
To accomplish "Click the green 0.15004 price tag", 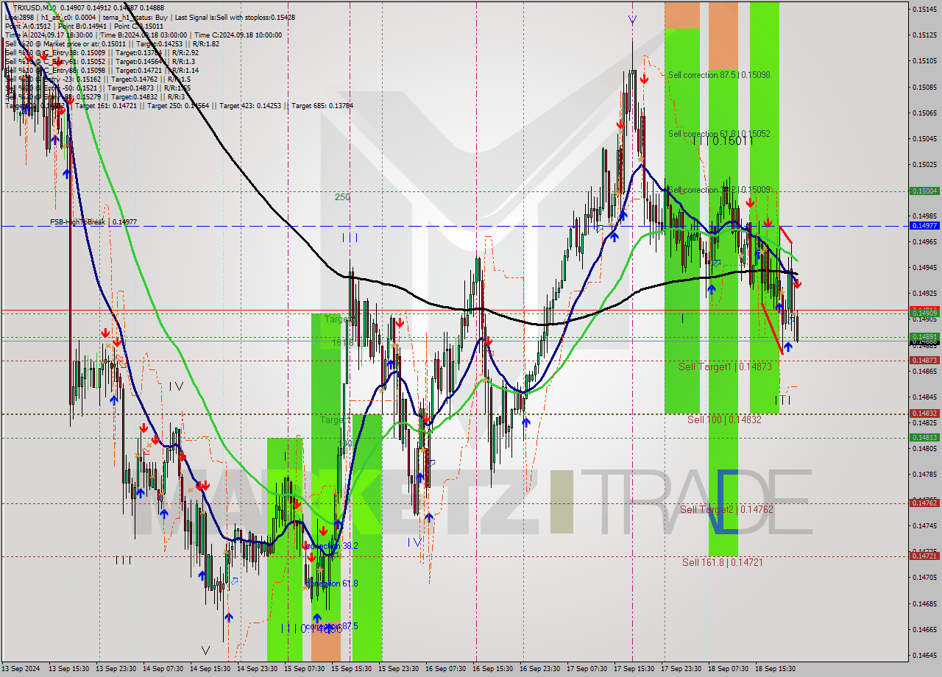I will (924, 191).
